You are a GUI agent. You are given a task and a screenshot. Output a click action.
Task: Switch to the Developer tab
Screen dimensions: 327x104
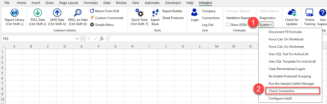pyautogui.click(x=173, y=3)
